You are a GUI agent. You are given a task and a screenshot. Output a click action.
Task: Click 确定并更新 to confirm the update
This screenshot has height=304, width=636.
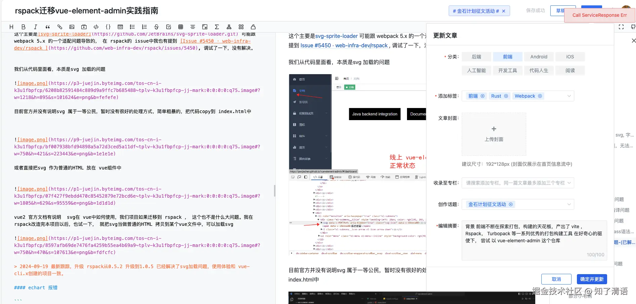(592, 279)
